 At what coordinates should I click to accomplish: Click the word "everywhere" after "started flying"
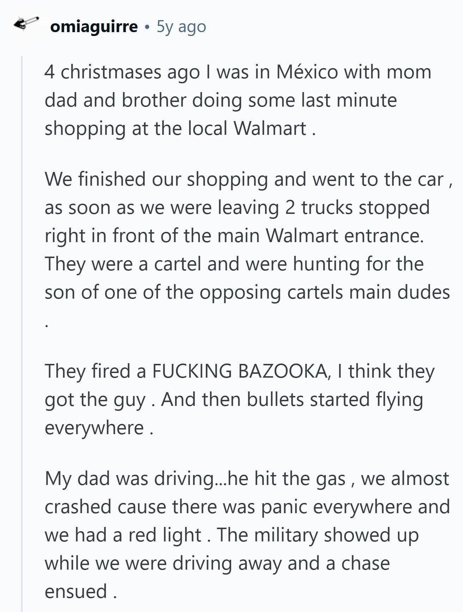(94, 428)
